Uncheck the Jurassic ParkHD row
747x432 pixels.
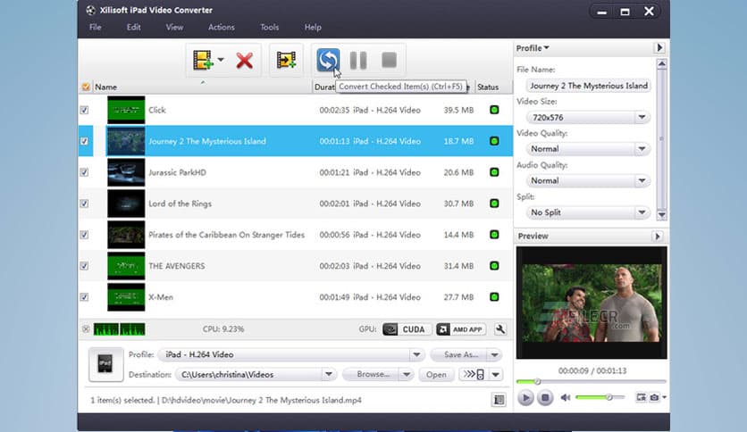tap(84, 172)
